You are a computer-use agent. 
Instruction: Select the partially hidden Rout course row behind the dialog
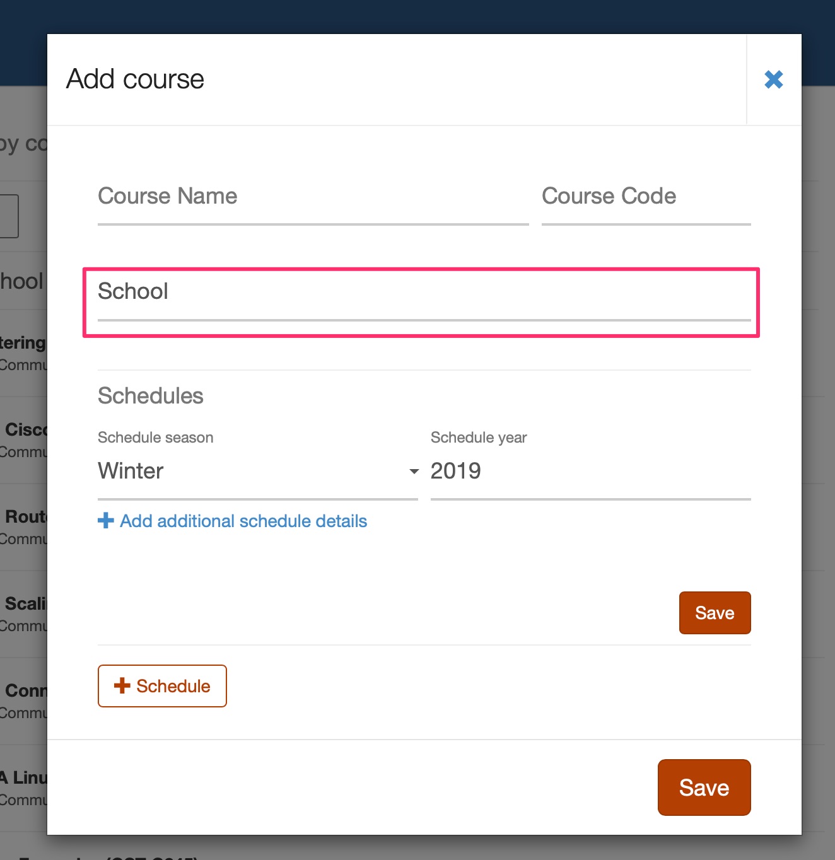(23, 527)
